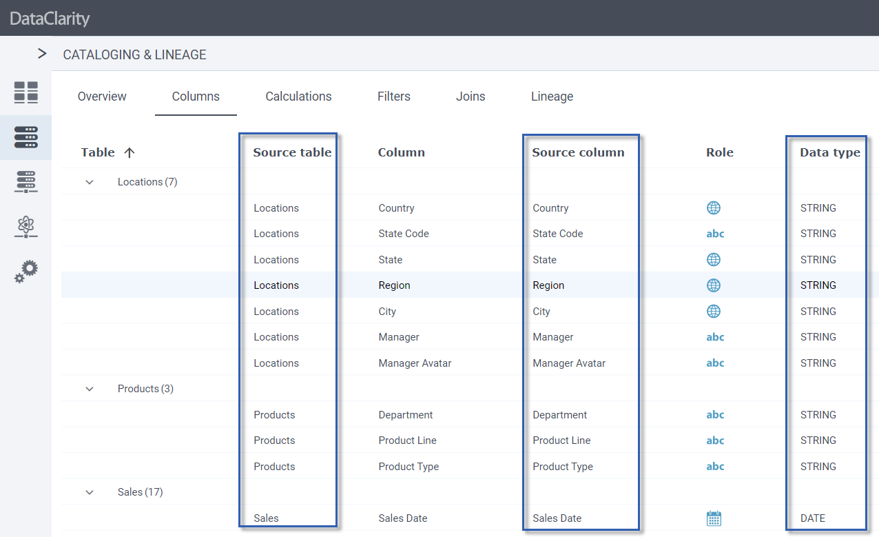Select the highlighted datasets sidebar icon
The width and height of the screenshot is (879, 537).
click(x=26, y=137)
